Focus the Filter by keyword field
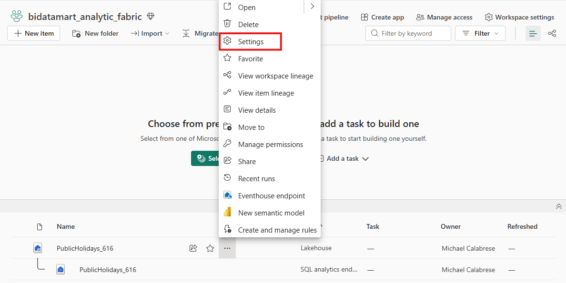Image resolution: width=566 pixels, height=283 pixels. point(408,33)
